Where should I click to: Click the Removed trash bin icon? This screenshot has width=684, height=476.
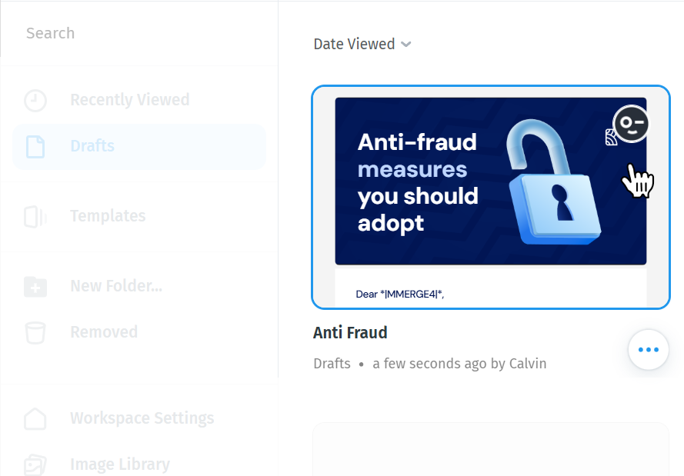35,333
